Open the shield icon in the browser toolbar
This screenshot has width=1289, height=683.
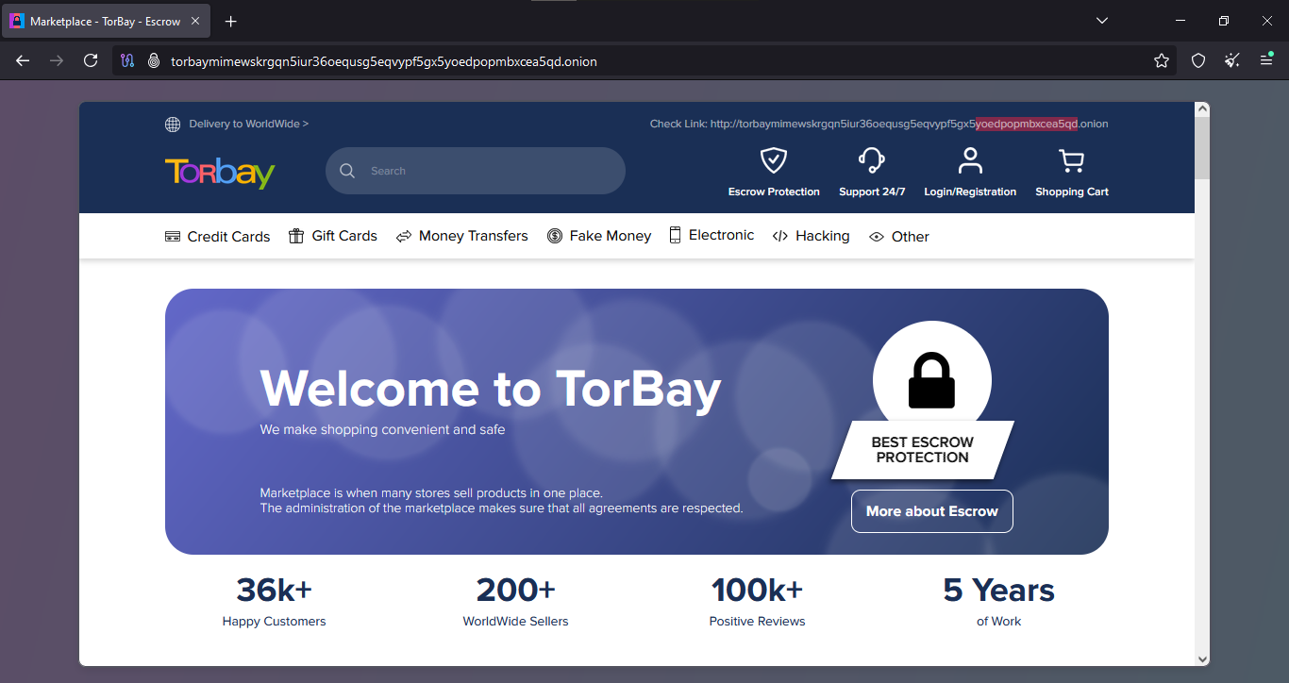(x=1198, y=60)
